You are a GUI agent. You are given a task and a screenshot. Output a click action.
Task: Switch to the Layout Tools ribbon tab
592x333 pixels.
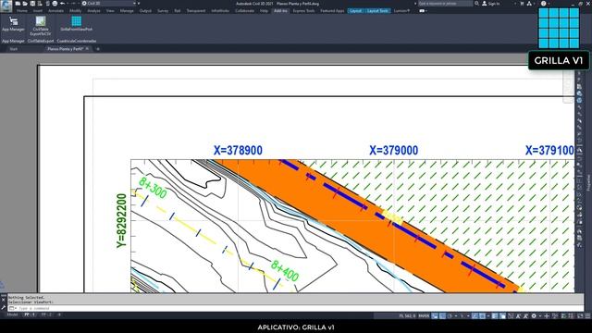pos(377,11)
